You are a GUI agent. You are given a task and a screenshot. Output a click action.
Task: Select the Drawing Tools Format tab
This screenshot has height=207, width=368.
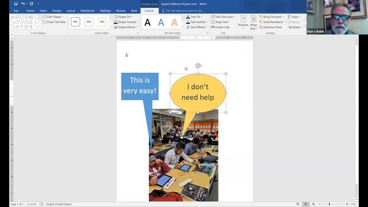(x=149, y=11)
